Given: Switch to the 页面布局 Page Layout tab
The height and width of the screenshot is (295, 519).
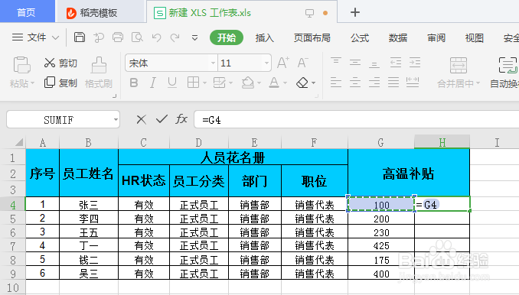Looking at the screenshot, I should click(312, 38).
